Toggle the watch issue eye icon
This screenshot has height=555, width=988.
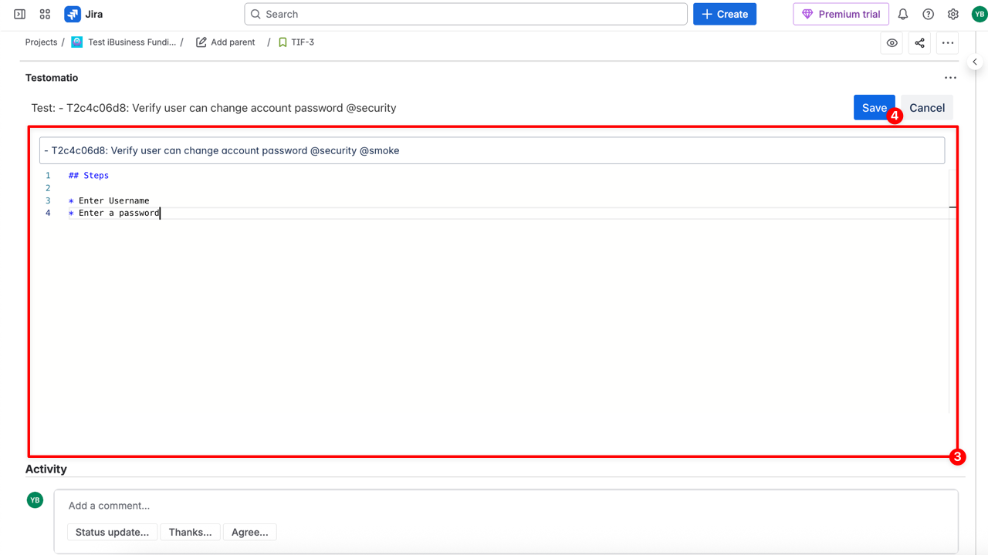pos(892,43)
